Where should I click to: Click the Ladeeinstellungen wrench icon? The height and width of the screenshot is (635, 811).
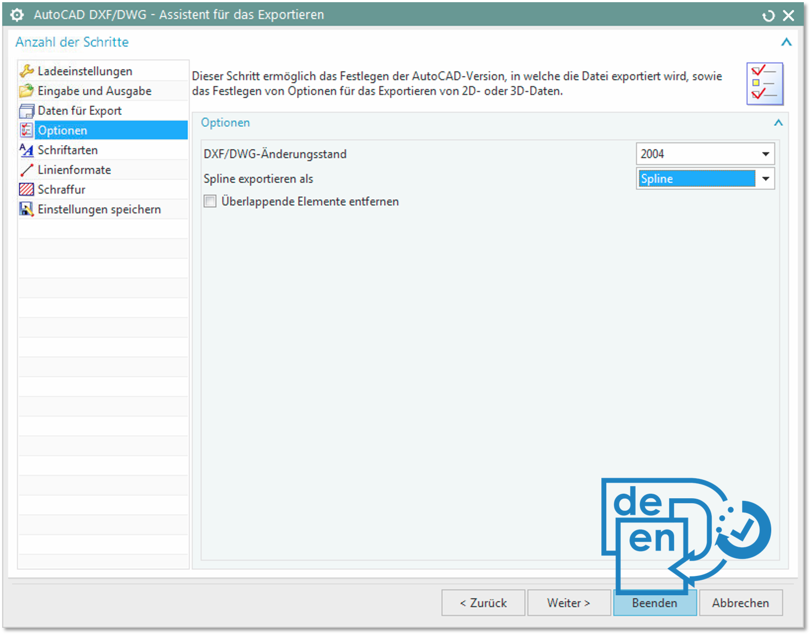point(26,71)
